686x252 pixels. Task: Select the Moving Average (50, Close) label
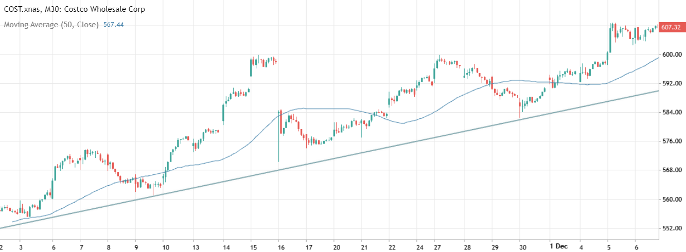coord(51,24)
